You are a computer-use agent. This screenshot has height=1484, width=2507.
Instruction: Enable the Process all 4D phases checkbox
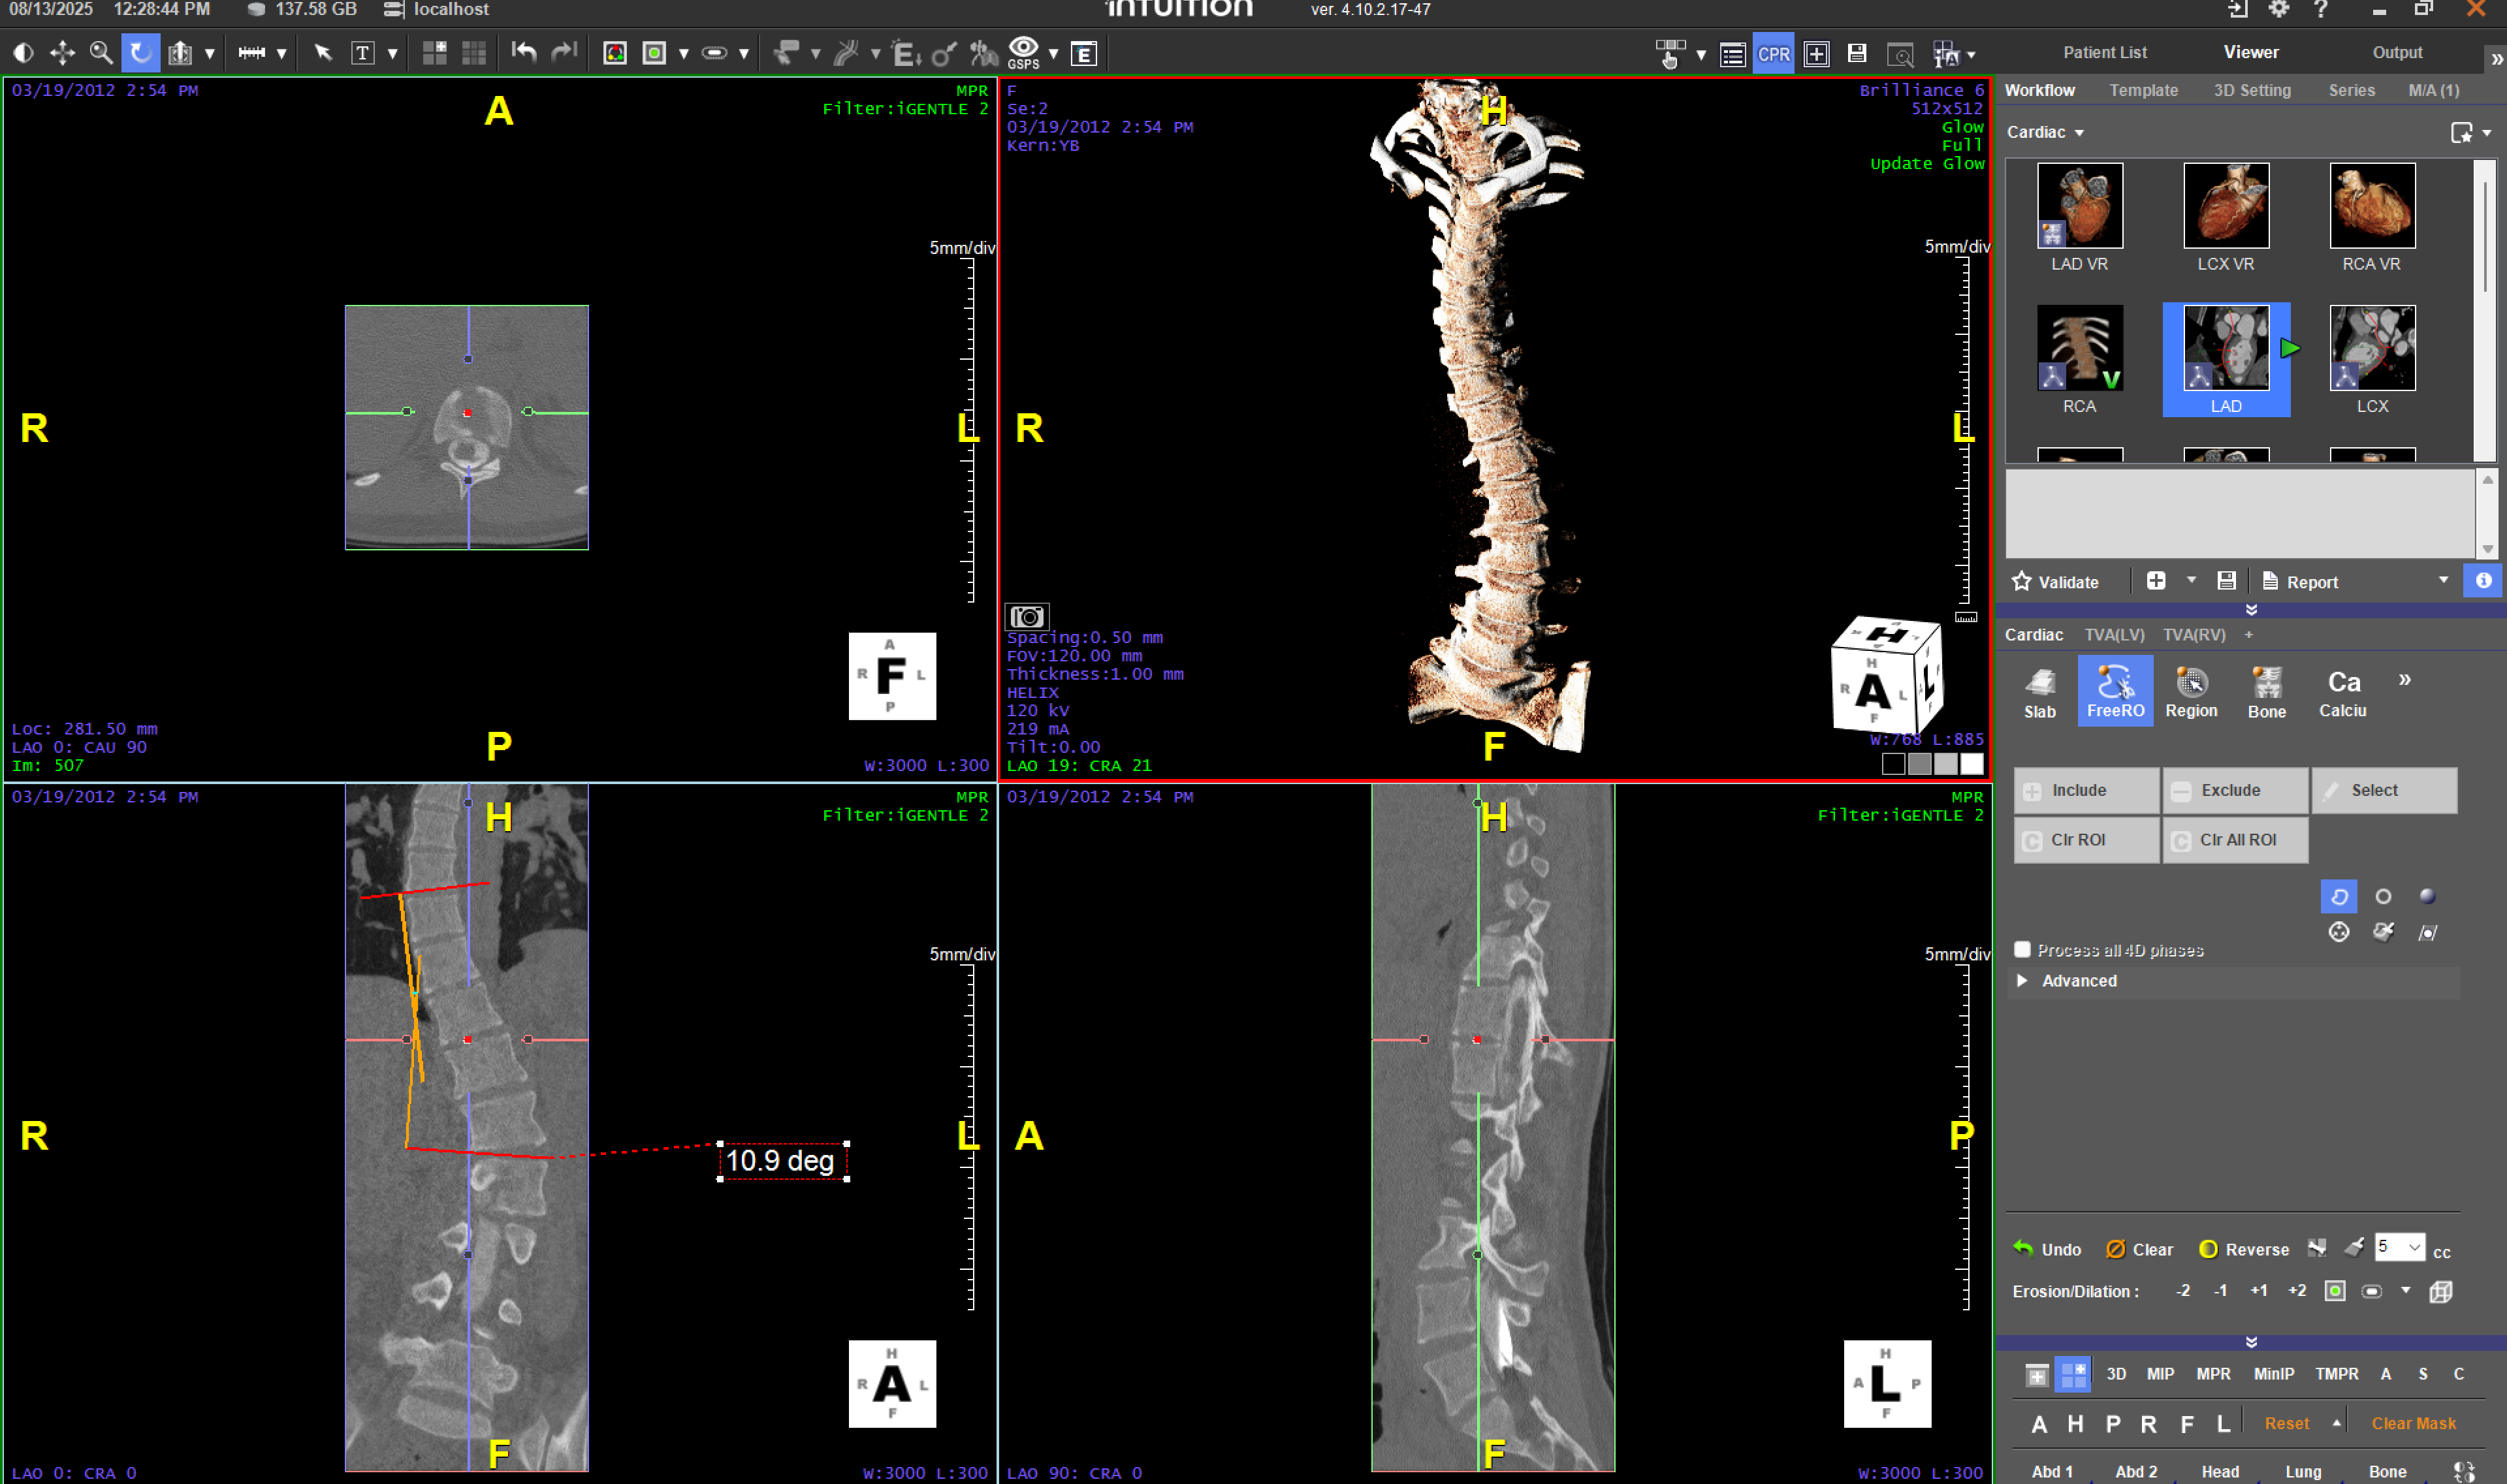[x=2022, y=949]
